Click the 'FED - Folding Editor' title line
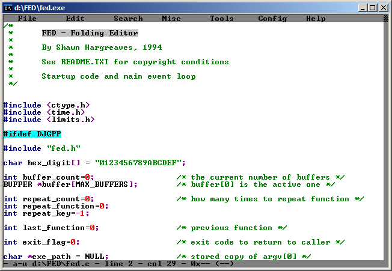Screen dimensions: 392x271 [x=90, y=33]
